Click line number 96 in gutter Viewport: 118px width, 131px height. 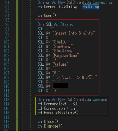(7, 25)
